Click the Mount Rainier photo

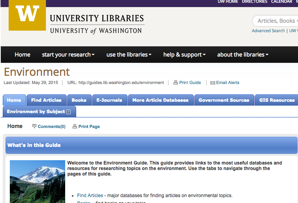37,181
